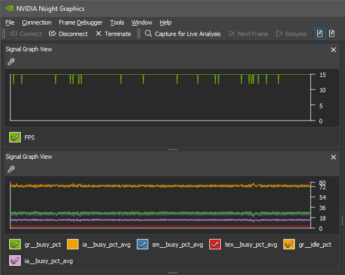Close the lower Signal Graph View panel

pyautogui.click(x=334, y=157)
